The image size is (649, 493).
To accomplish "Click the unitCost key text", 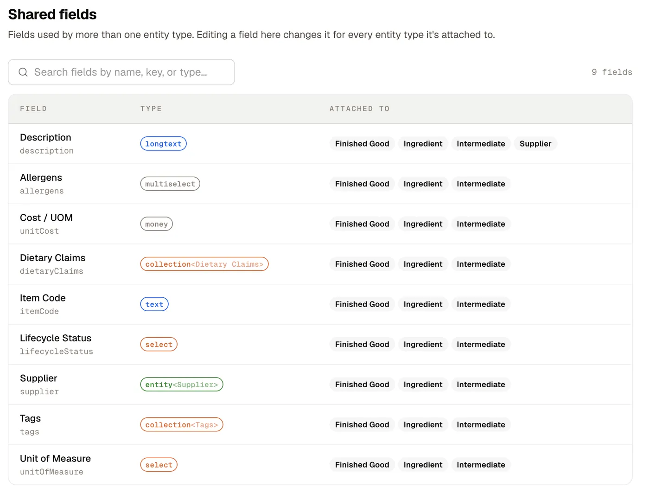I will click(39, 231).
